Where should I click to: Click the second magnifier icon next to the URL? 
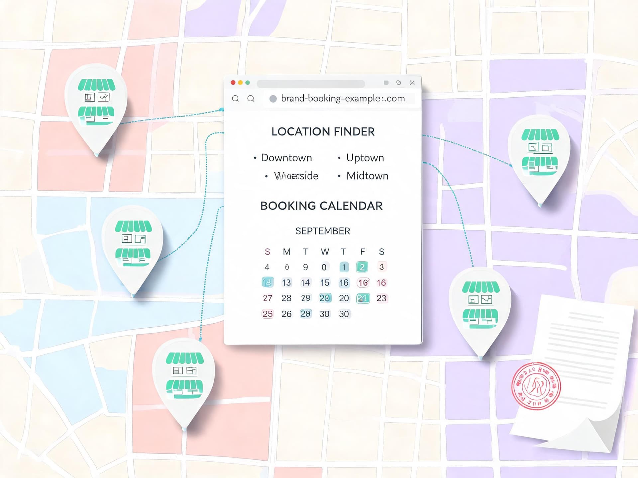(251, 99)
